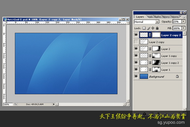This screenshot has width=190, height=127.
Task: Show the hidden Layer 2 copy layer
Action: click(x=136, y=42)
